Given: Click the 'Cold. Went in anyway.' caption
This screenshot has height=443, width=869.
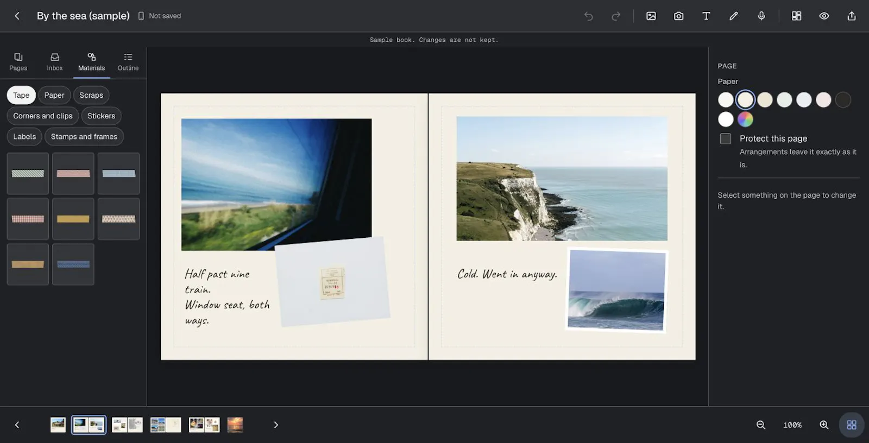Looking at the screenshot, I should (x=507, y=274).
